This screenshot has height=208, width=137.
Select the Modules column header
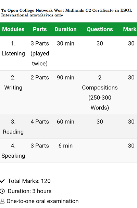(x=13, y=29)
